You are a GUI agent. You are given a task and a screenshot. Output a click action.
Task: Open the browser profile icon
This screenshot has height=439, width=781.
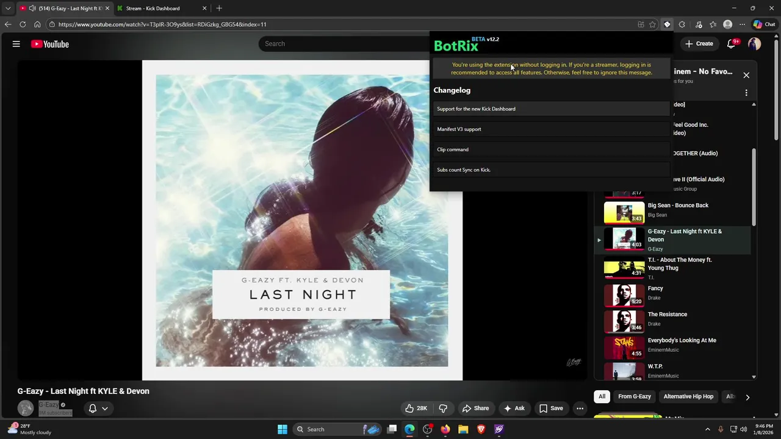[727, 24]
